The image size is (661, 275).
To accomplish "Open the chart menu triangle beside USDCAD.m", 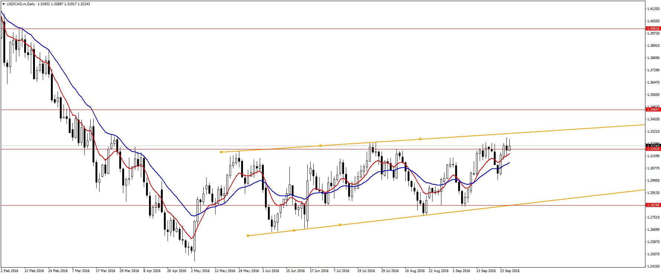I will [x=3, y=4].
